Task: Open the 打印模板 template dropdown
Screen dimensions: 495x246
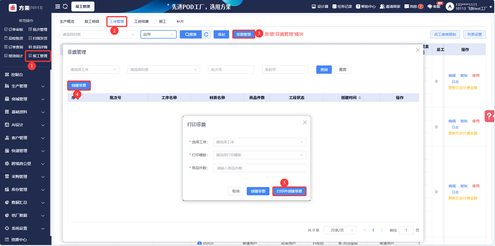Action: pos(259,155)
